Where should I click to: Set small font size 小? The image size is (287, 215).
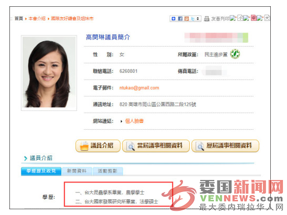(x=240, y=18)
